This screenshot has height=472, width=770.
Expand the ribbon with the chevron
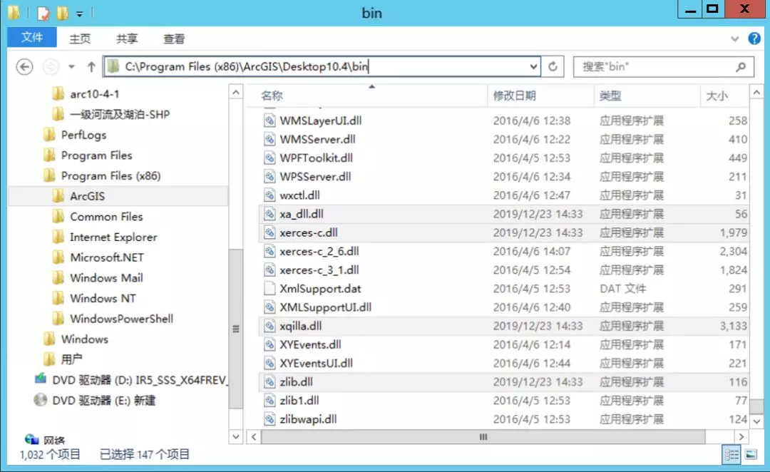(734, 39)
